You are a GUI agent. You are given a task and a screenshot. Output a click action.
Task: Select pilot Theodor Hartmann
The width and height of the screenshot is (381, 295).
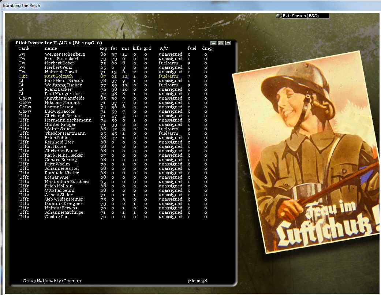pos(65,133)
